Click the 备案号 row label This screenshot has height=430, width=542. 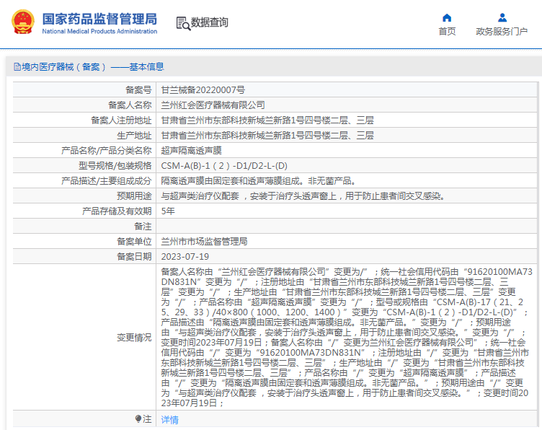tap(138, 90)
